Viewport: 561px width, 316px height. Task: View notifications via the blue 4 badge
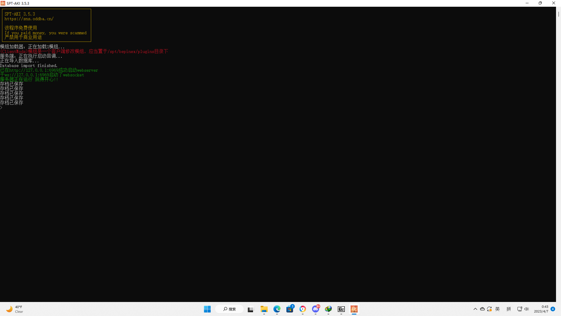click(553, 309)
